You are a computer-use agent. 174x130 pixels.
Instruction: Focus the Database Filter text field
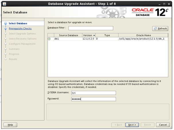point(91,28)
